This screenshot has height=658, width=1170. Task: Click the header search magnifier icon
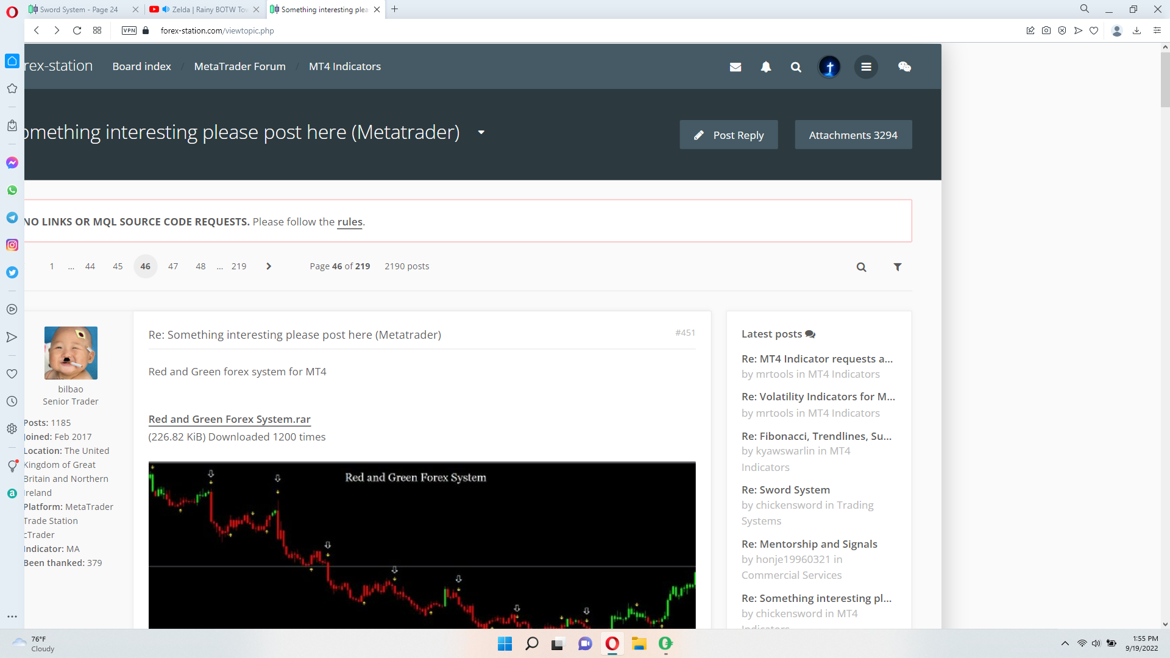796,67
